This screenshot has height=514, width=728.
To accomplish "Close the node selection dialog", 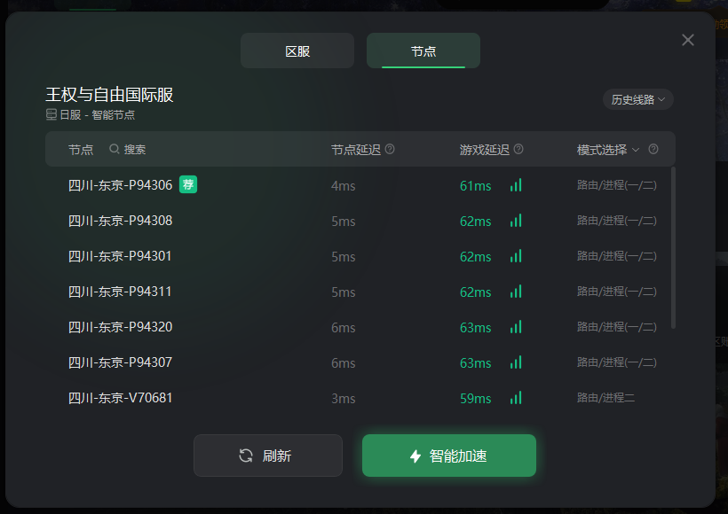I will [688, 40].
